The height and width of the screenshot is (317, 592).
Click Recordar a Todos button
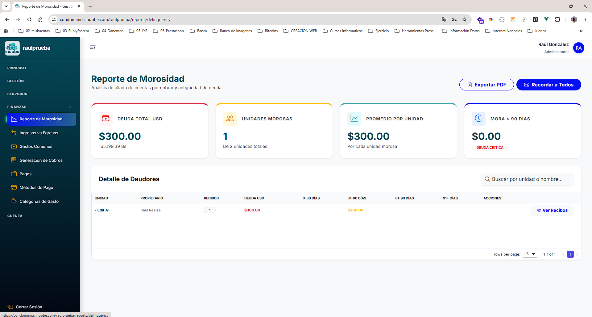point(549,85)
